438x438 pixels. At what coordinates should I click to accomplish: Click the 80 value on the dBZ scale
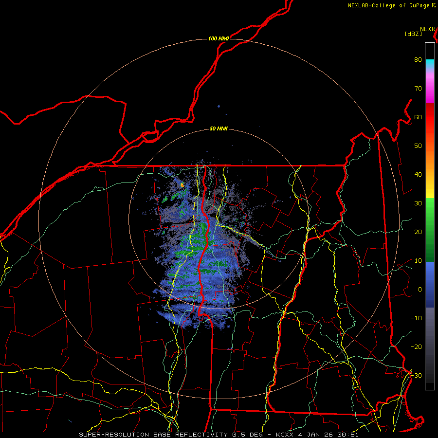(418, 59)
